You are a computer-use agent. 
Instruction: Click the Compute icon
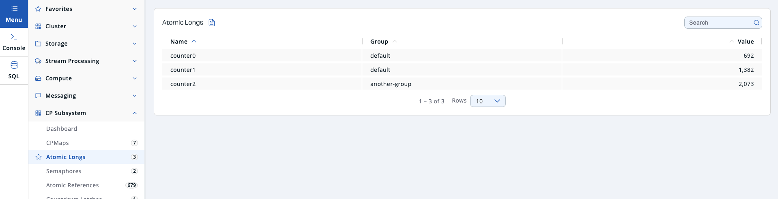[38, 78]
